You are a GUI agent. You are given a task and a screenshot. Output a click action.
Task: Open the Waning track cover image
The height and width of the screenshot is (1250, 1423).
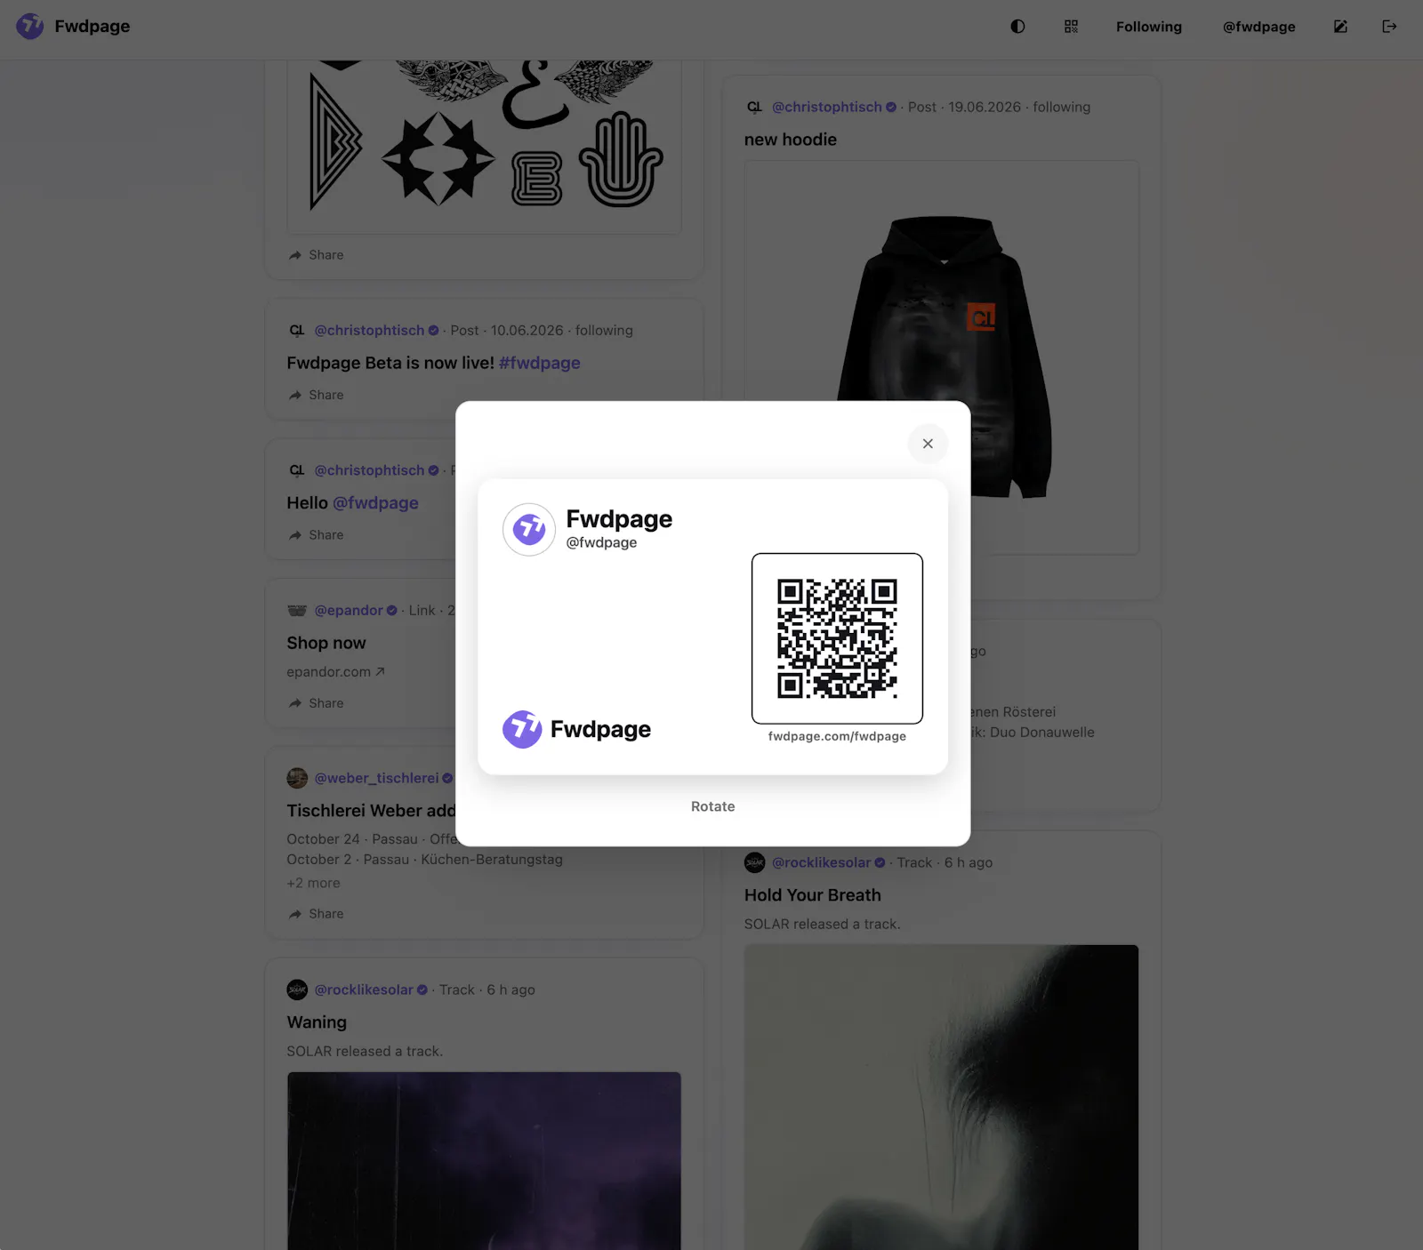(484, 1161)
